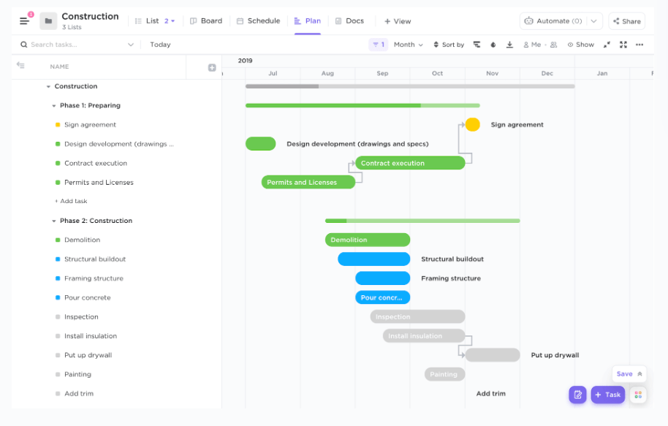Collapse the Phase 1: Preparing group
The width and height of the screenshot is (668, 426).
click(54, 106)
